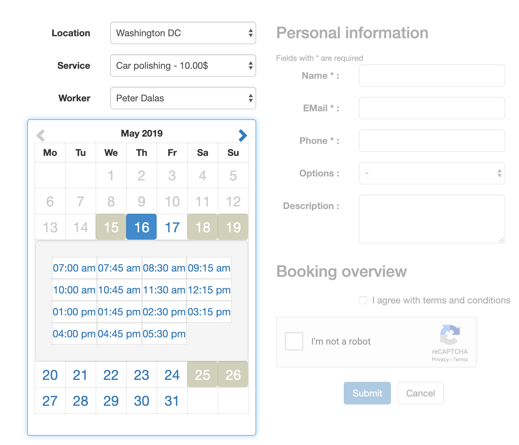Click the Phone input field
This screenshot has width=519, height=445.
[x=431, y=141]
